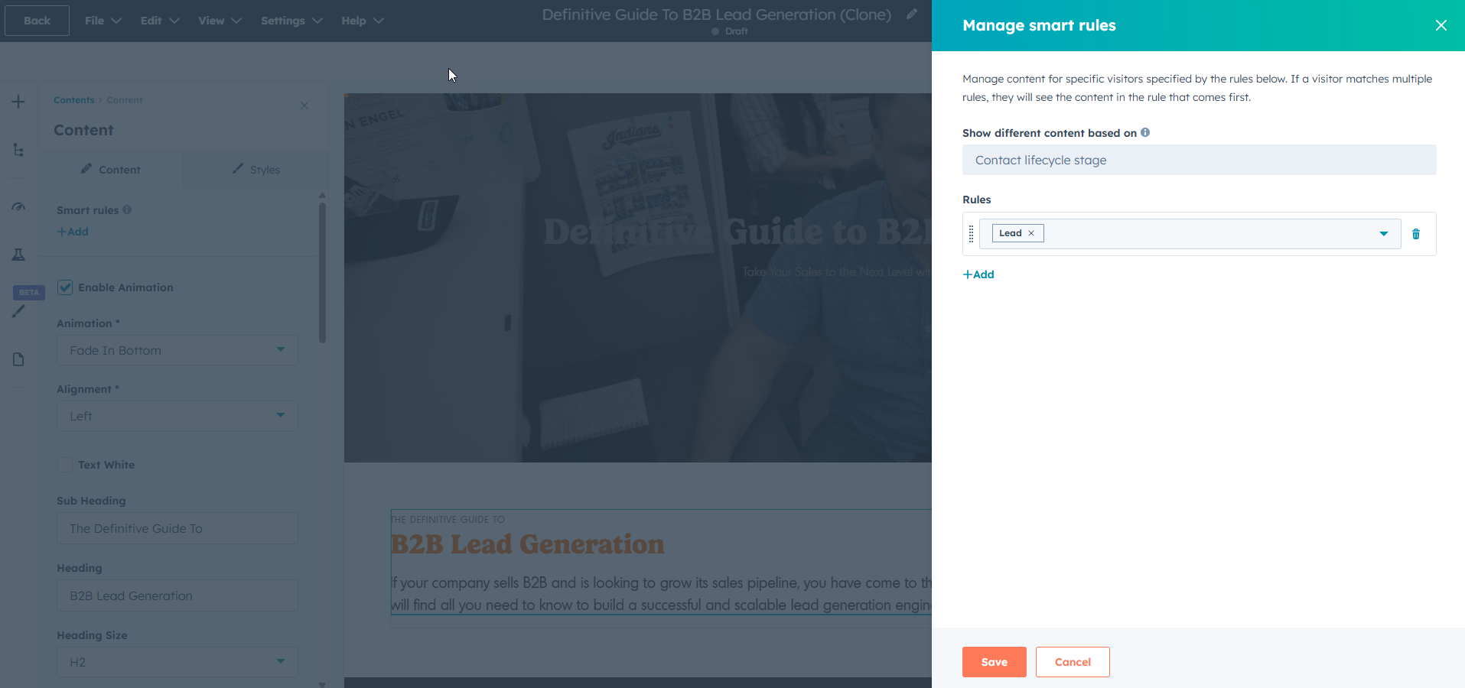This screenshot has height=688, width=1465.
Task: Click the document page icon in the sidebar
Action: pyautogui.click(x=18, y=359)
